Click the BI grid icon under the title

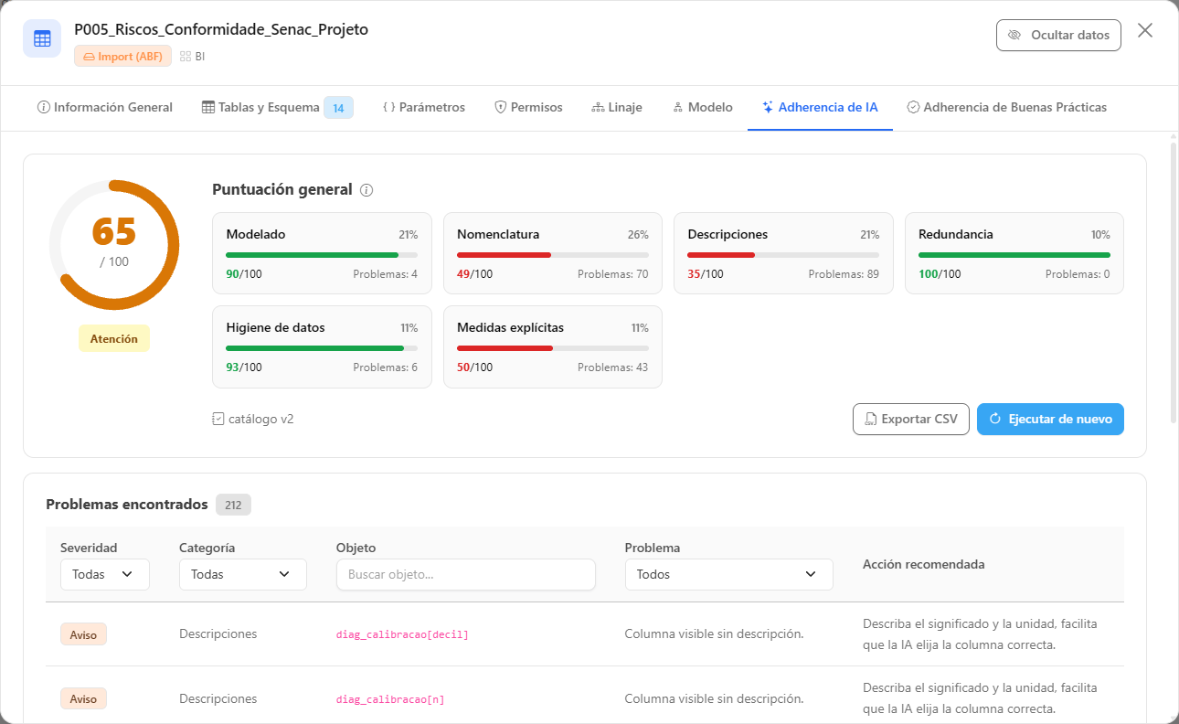(186, 56)
